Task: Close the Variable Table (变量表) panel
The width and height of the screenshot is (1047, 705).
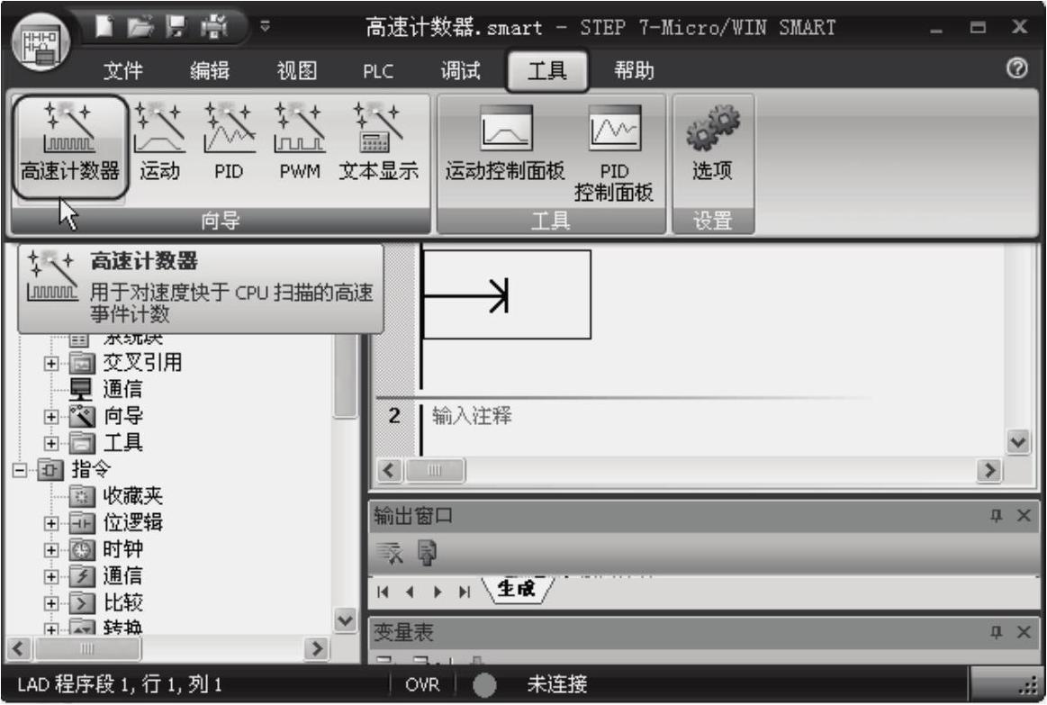Action: [1024, 631]
